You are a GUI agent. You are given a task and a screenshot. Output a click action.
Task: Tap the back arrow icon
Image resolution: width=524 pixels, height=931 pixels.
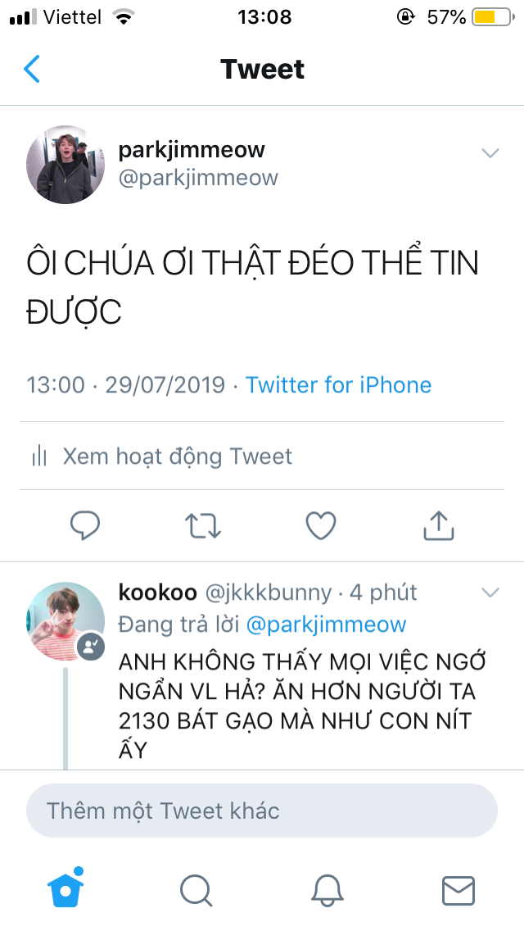click(x=32, y=70)
